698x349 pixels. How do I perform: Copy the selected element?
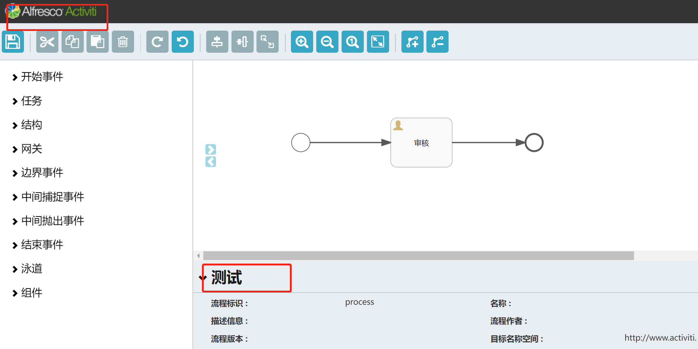pos(72,41)
